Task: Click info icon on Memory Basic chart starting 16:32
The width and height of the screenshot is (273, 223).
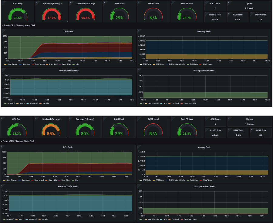Action: [138, 30]
